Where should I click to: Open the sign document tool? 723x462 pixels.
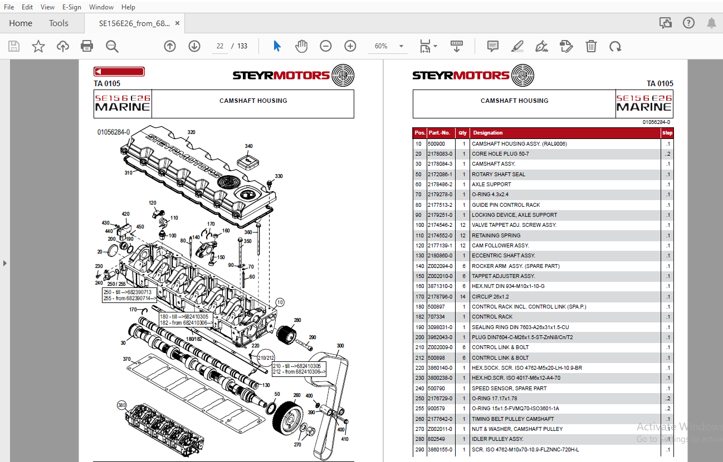click(x=541, y=46)
